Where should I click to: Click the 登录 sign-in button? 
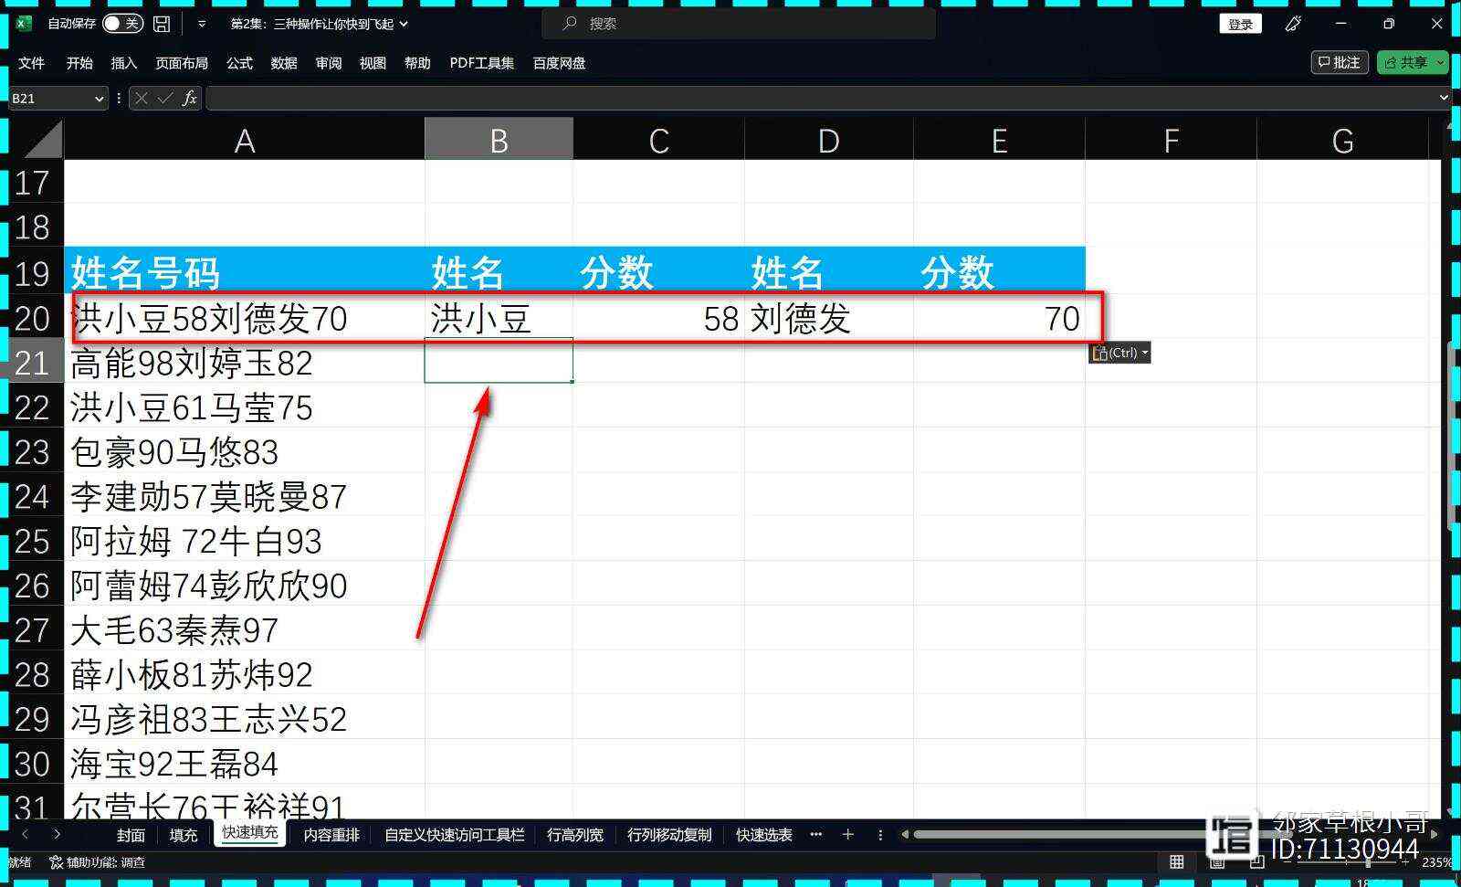click(x=1240, y=24)
